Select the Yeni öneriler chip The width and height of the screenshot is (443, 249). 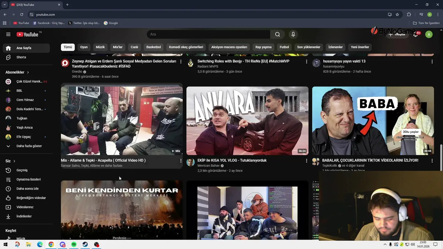[x=360, y=47]
